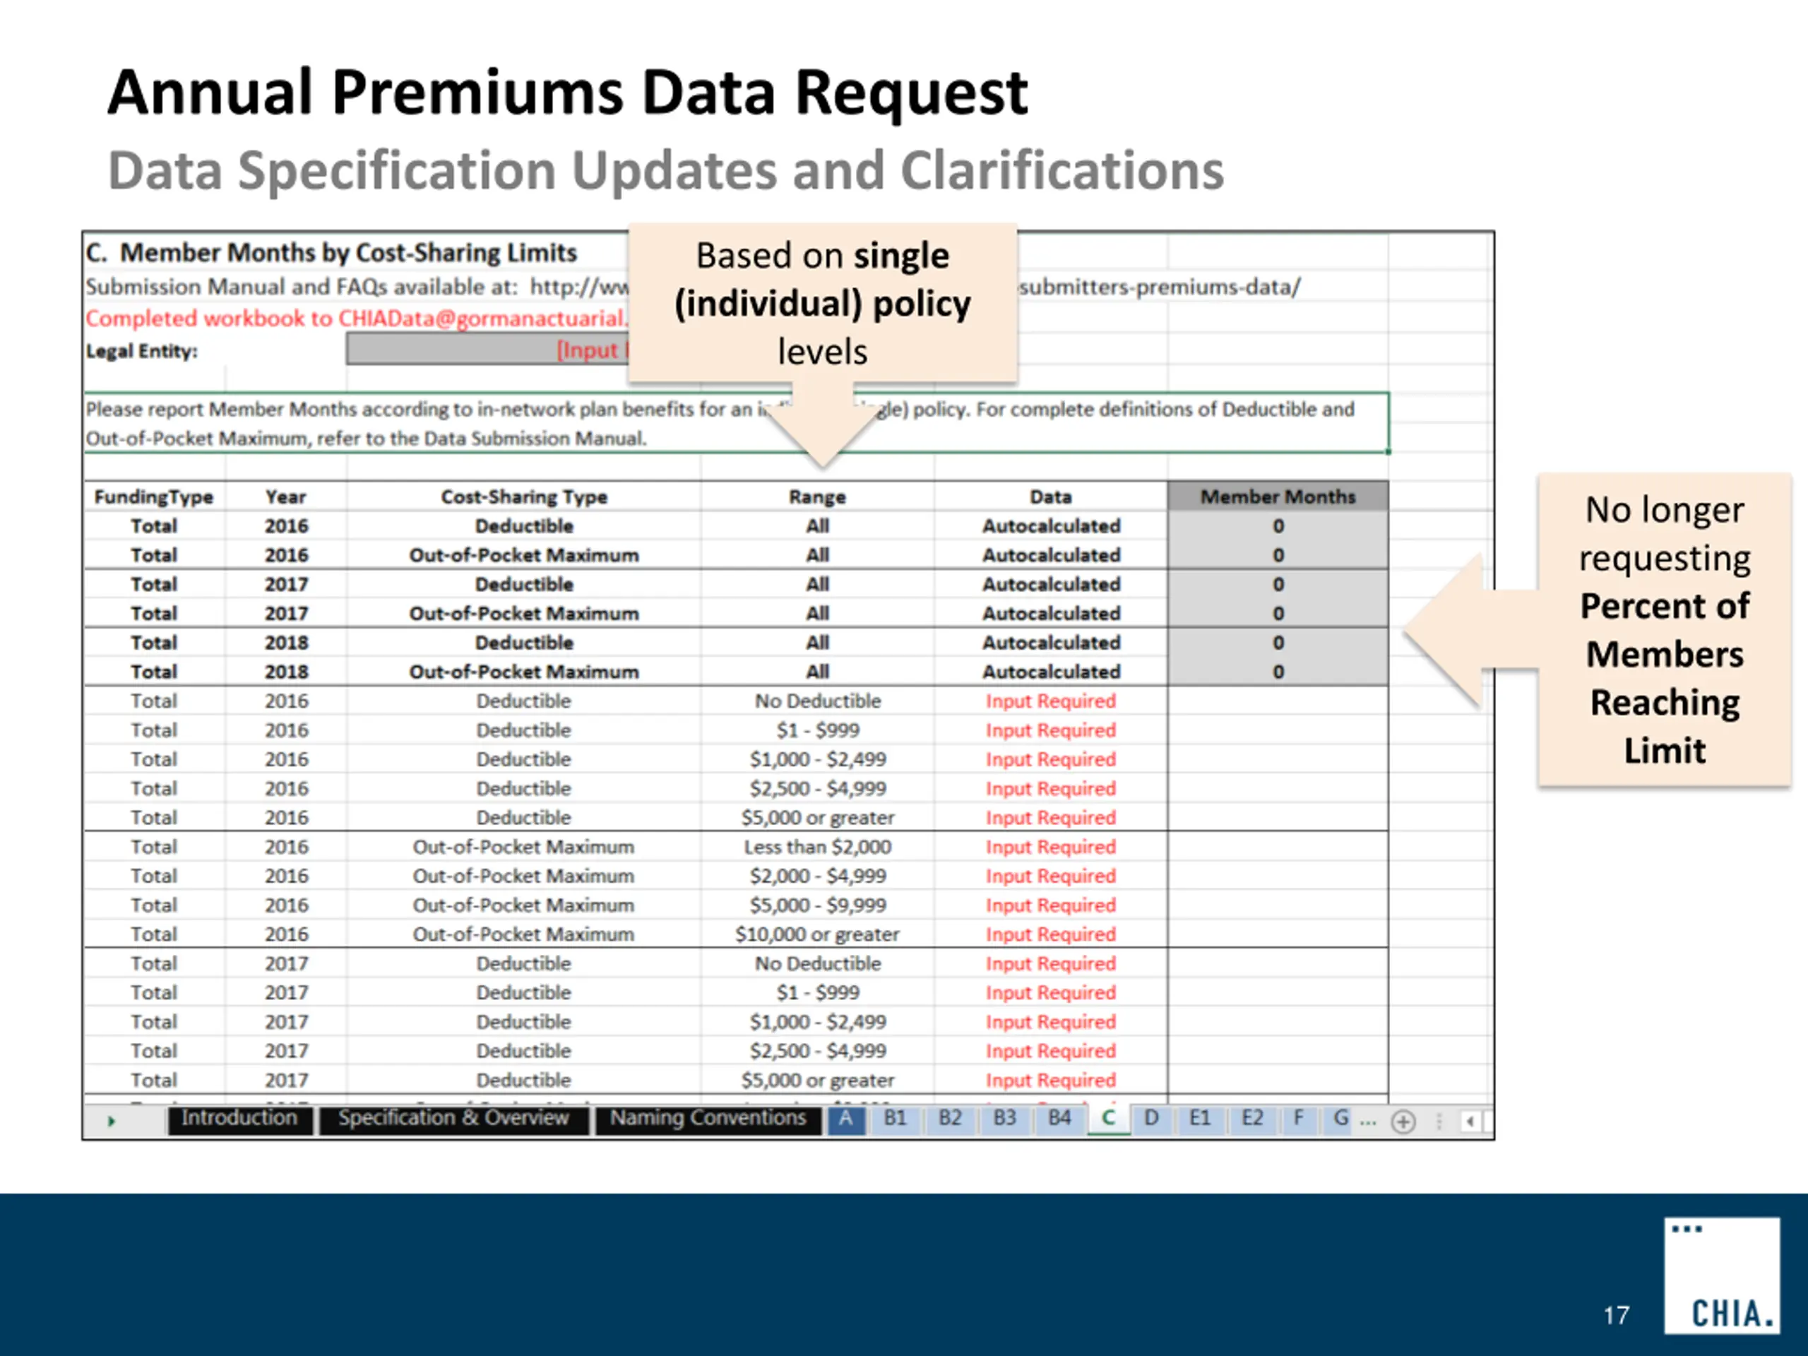This screenshot has height=1356, width=1808.
Task: Click the tab bar resize handle dots
Action: point(1439,1122)
